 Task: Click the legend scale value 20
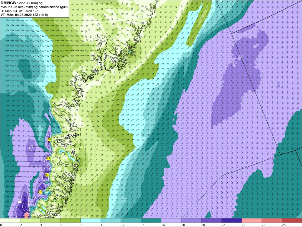[x=203, y=225]
